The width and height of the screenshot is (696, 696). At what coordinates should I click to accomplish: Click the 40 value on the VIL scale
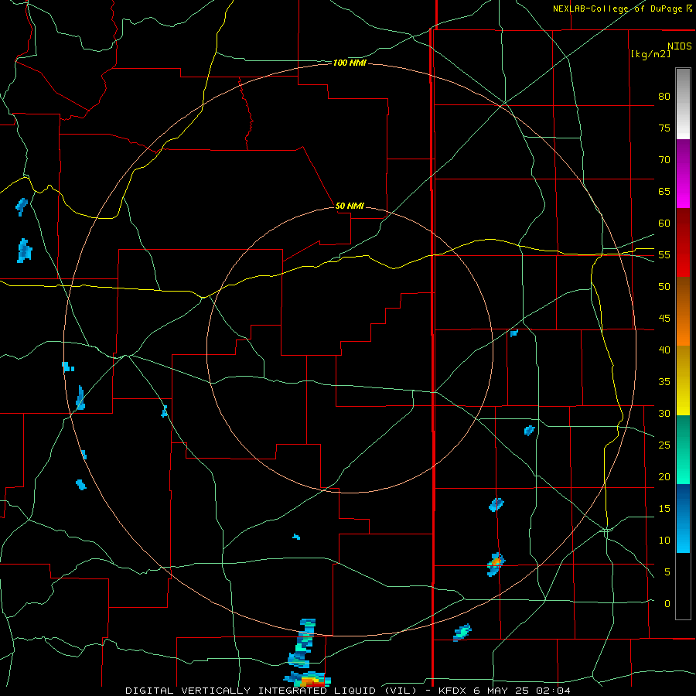tap(664, 350)
